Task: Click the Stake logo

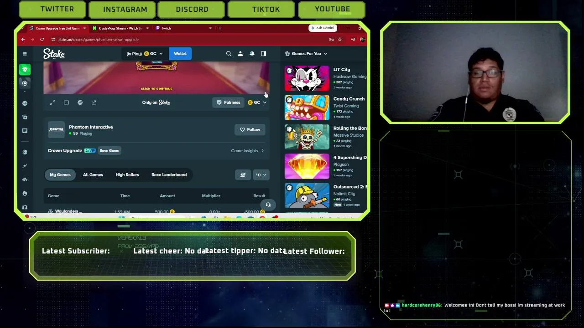Action: pyautogui.click(x=54, y=54)
